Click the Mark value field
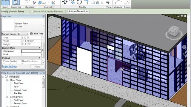 click(x=31, y=54)
